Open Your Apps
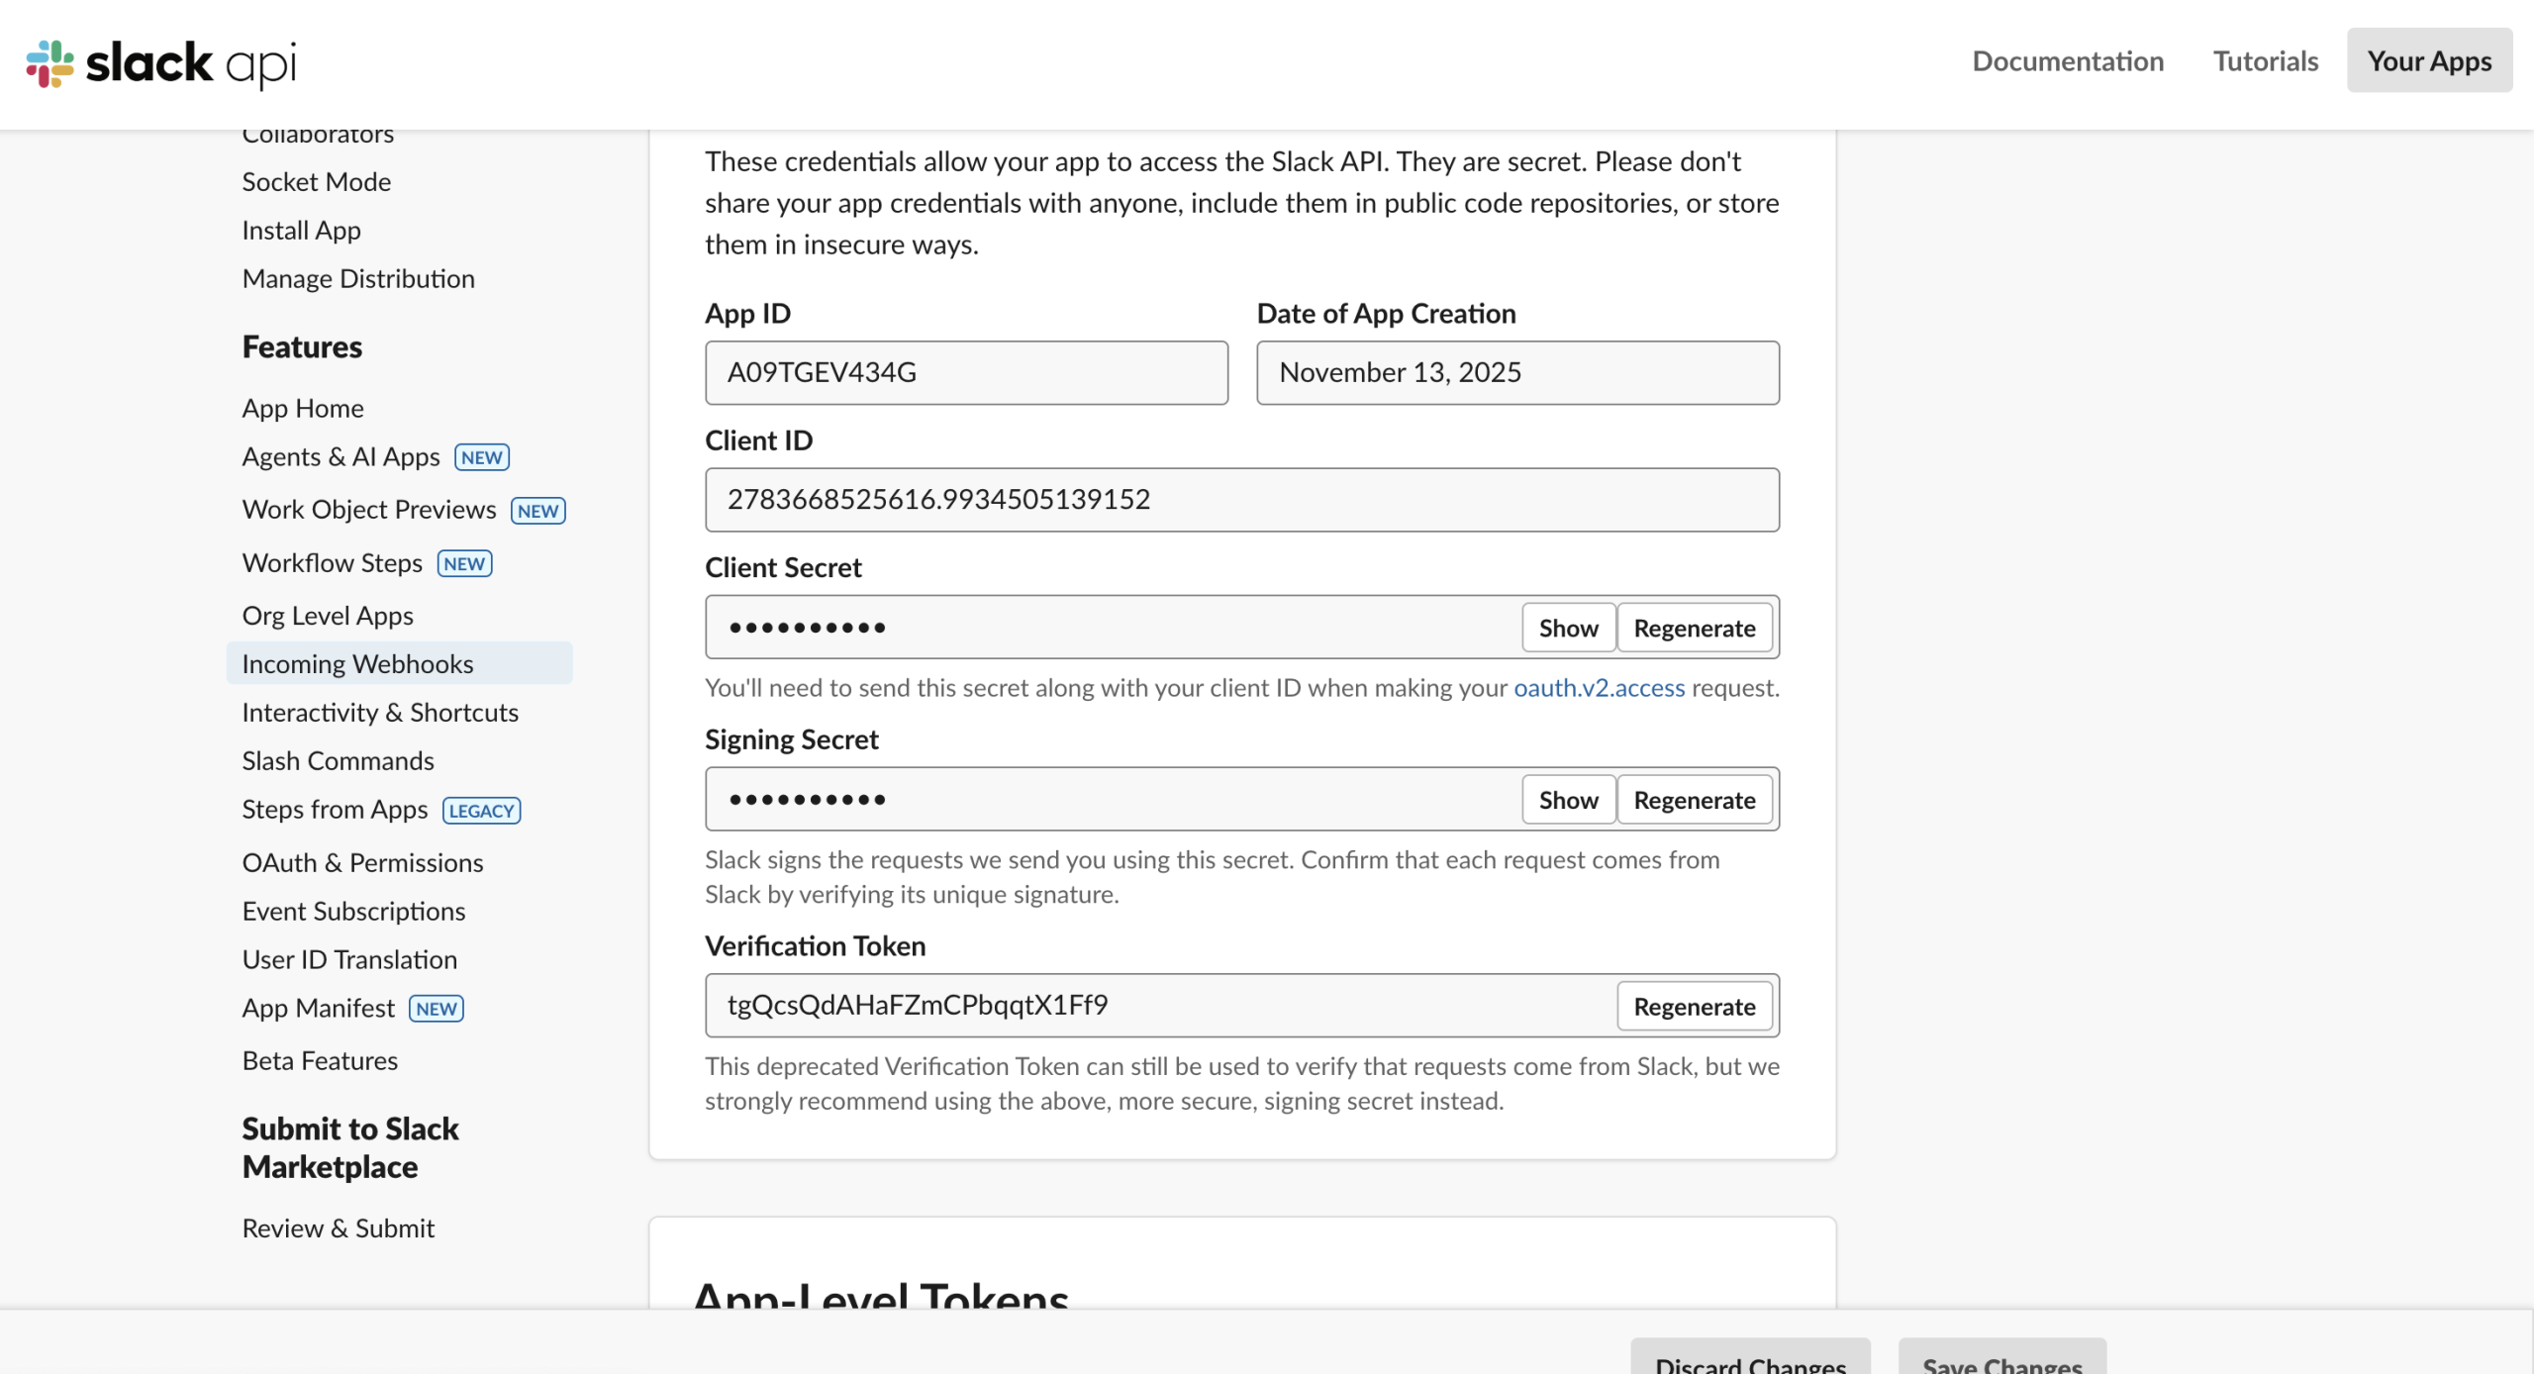Screen dimensions: 2534x1374 (x=2428, y=61)
